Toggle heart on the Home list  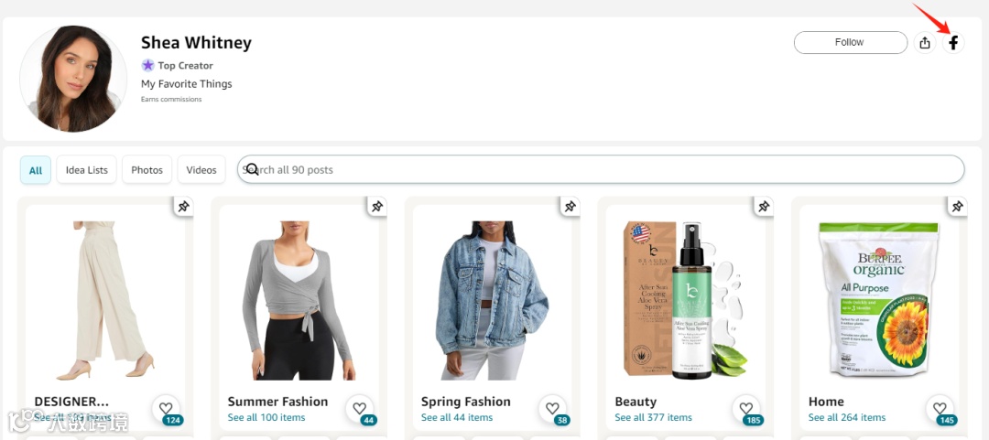tap(939, 408)
